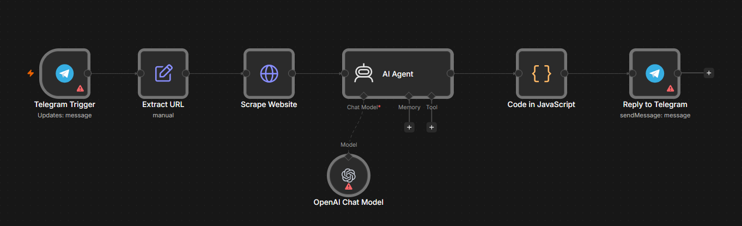Click the 'manual' subtitle under Extract URL
The width and height of the screenshot is (742, 226).
tap(163, 115)
